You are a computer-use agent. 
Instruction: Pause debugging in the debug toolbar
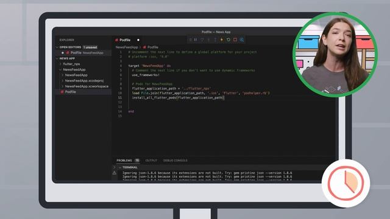tap(196, 40)
